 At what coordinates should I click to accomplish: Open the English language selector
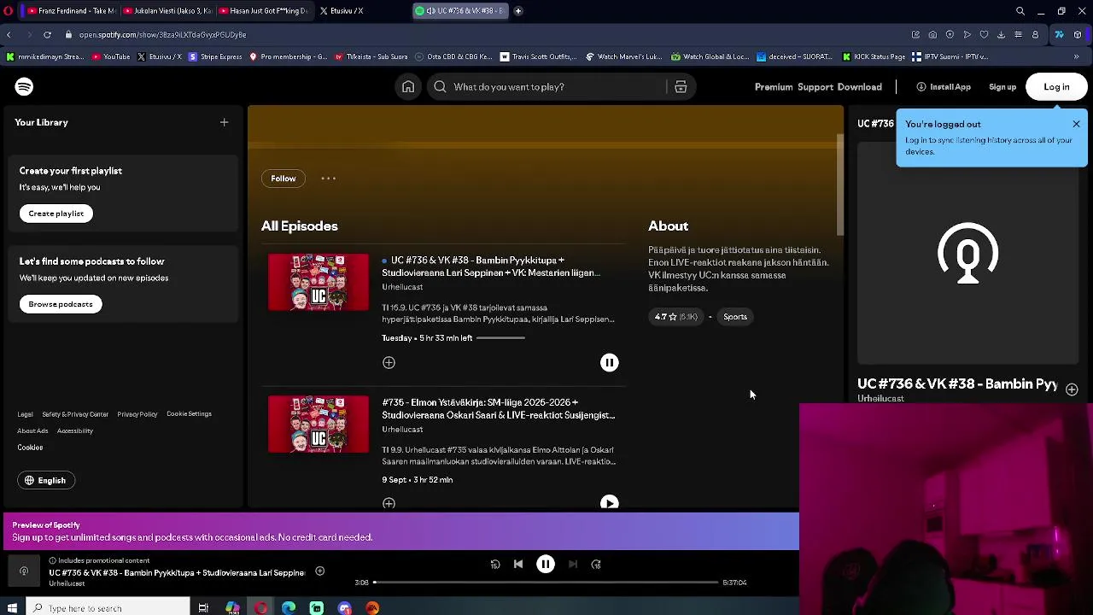click(x=45, y=480)
